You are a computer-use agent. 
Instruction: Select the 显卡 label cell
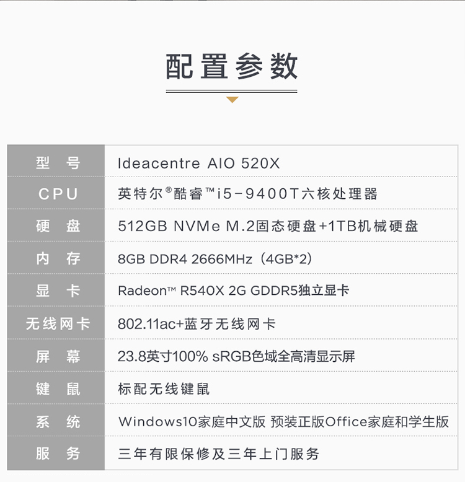(x=56, y=290)
